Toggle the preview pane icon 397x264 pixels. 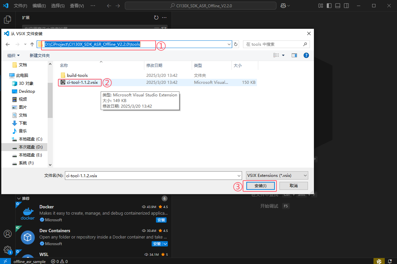294,55
